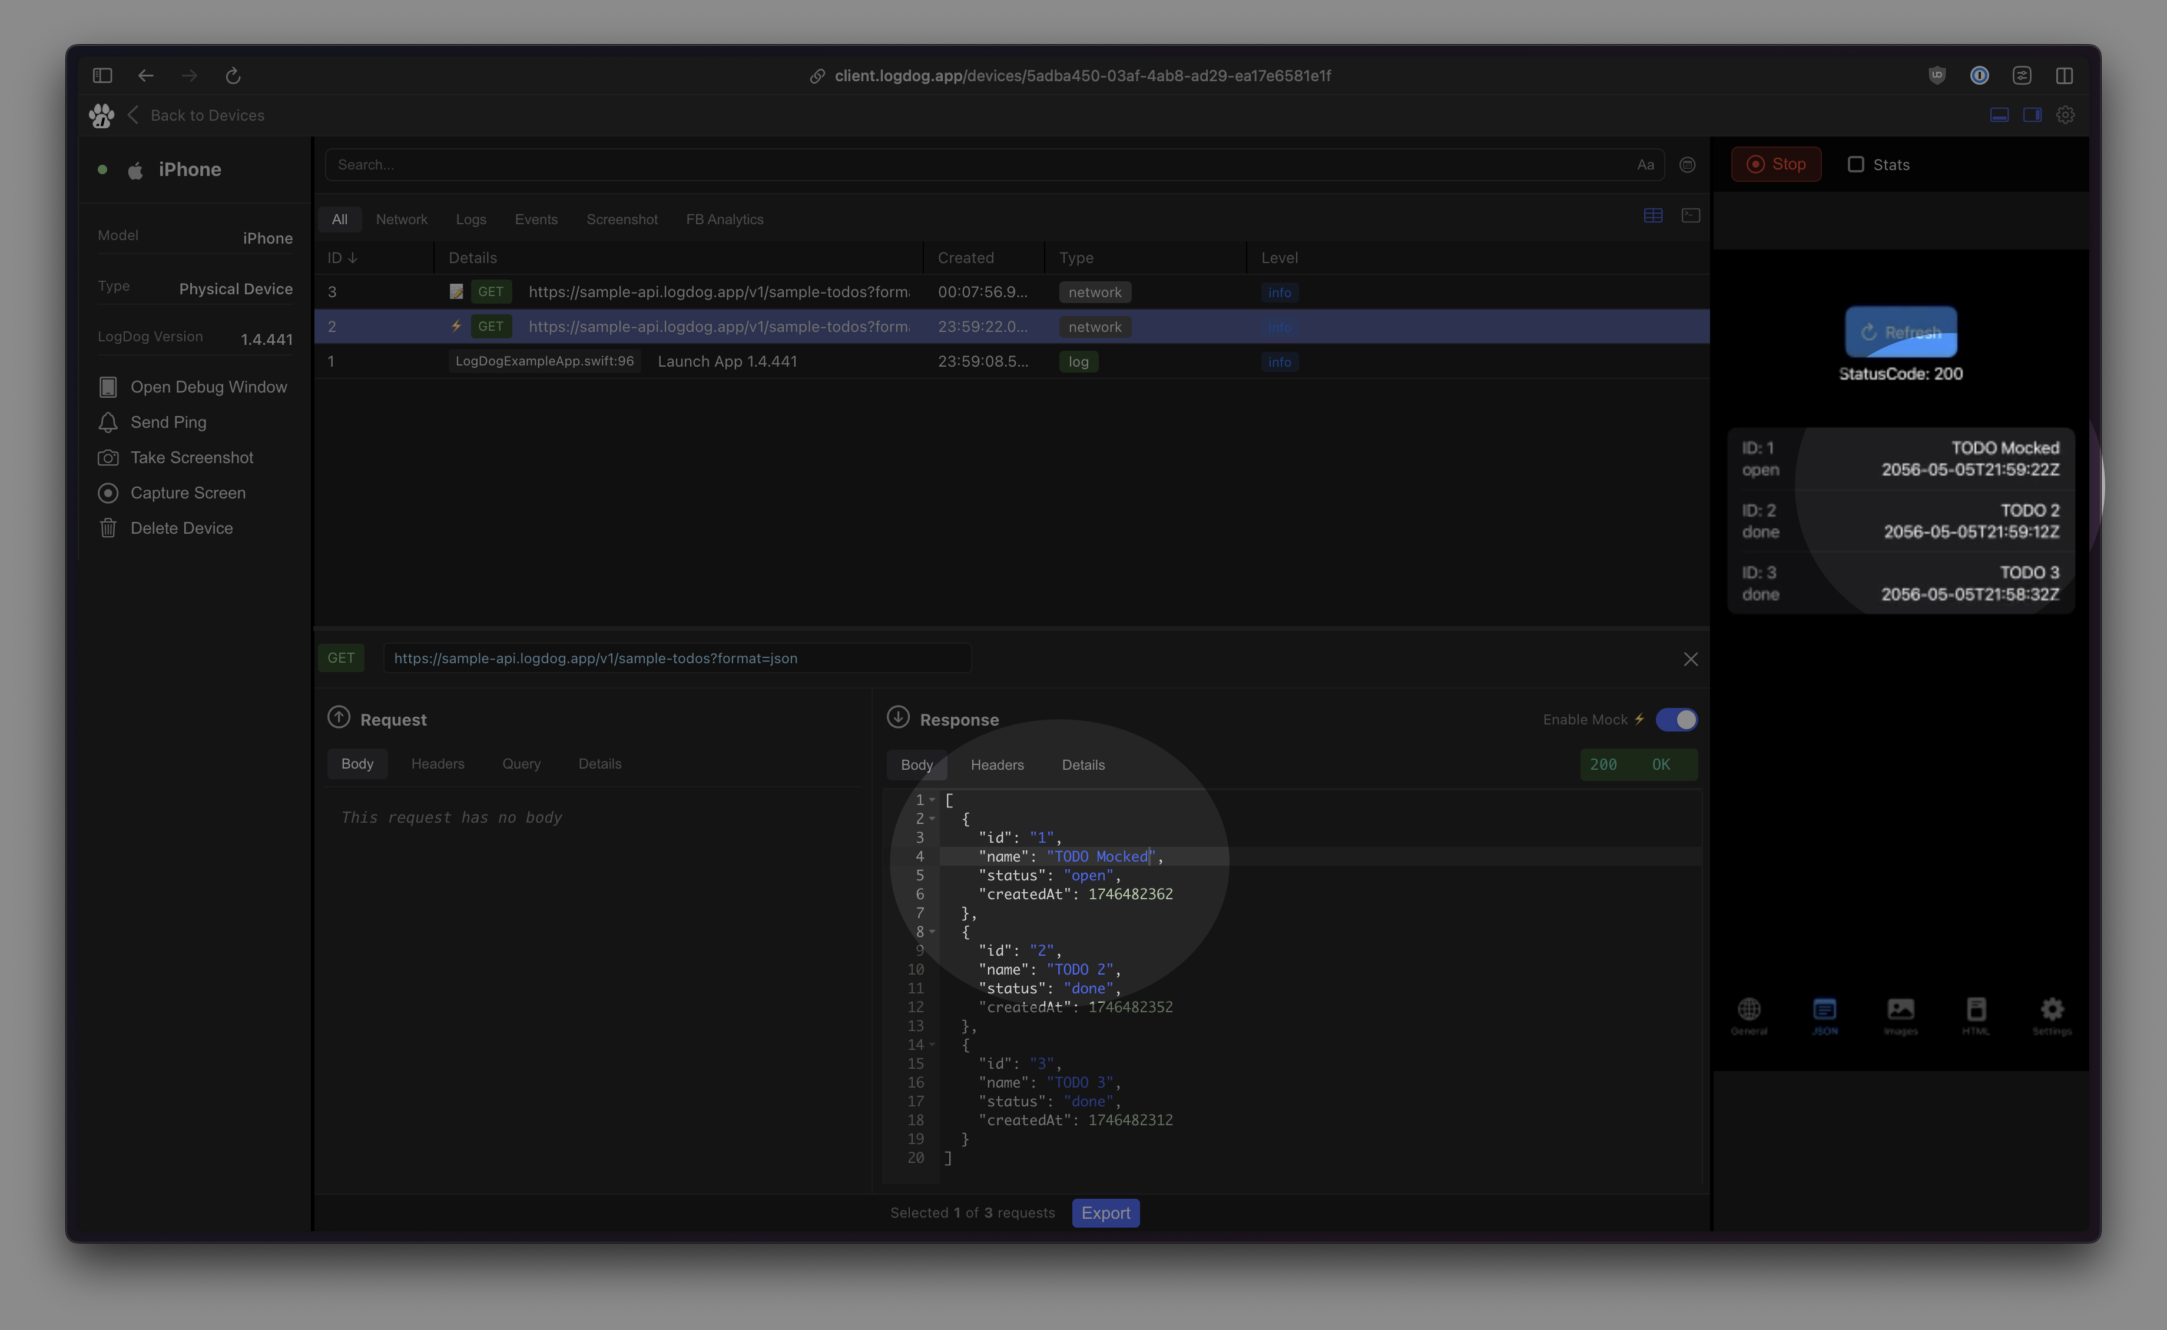Go forward with browser forward arrow
This screenshot has height=1330, width=2167.
(x=189, y=76)
